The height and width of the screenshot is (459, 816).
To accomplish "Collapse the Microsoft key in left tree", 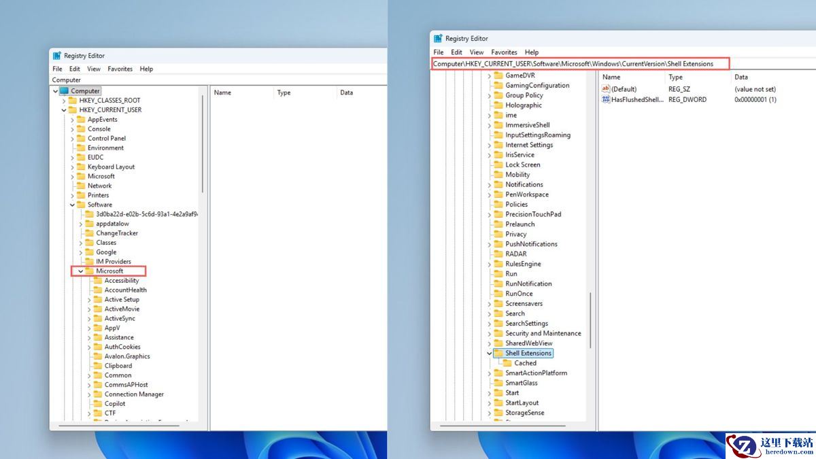I will click(81, 271).
